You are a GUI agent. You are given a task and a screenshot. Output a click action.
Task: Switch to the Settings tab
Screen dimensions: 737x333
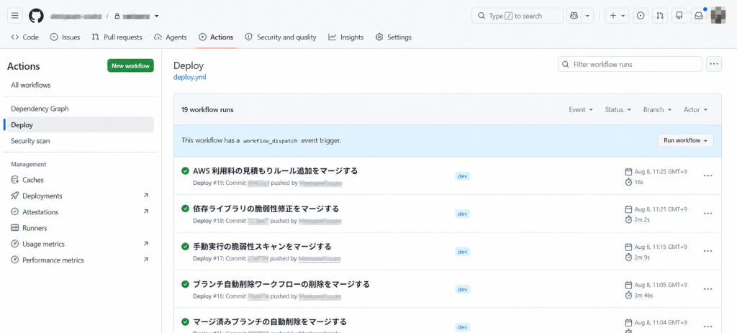pos(394,37)
